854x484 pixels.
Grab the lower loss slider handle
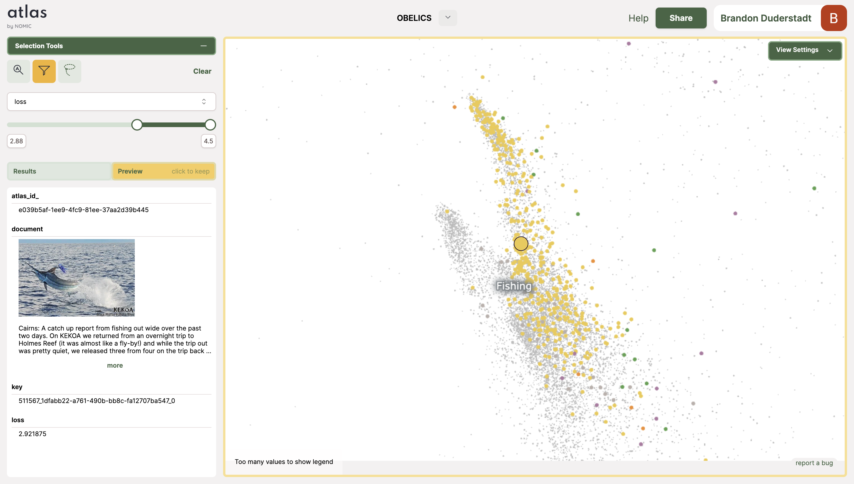click(x=137, y=125)
